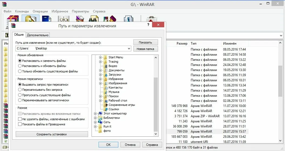Click the Delete trash bin toolbar icon
Viewport: 285px width, 151px height.
(x=80, y=18)
